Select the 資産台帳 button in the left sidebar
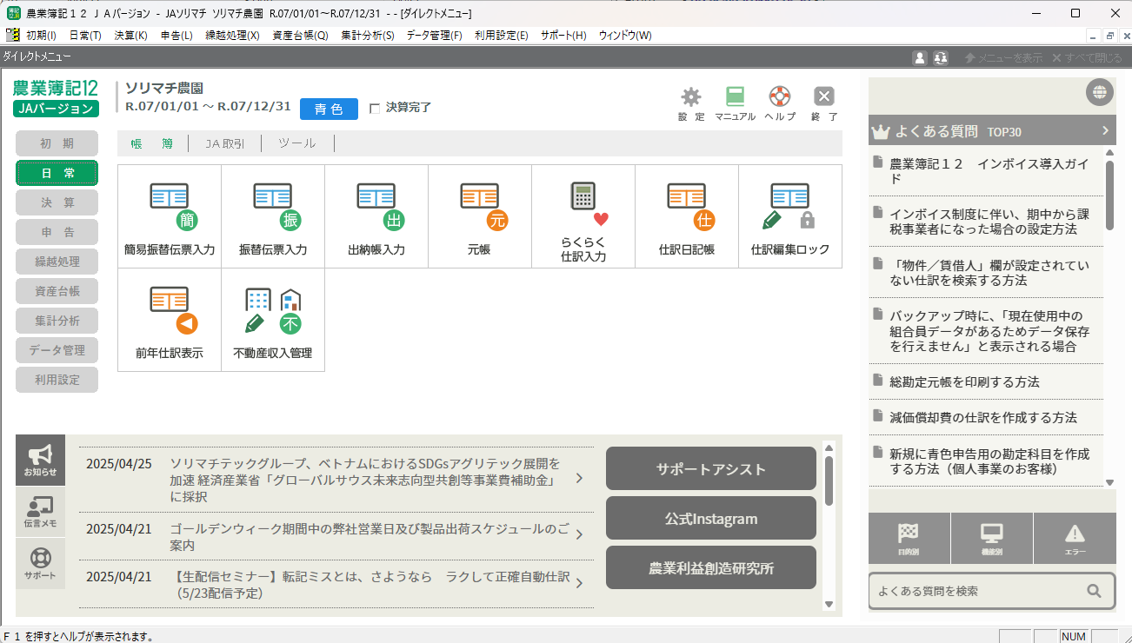The width and height of the screenshot is (1132, 643). tap(57, 291)
